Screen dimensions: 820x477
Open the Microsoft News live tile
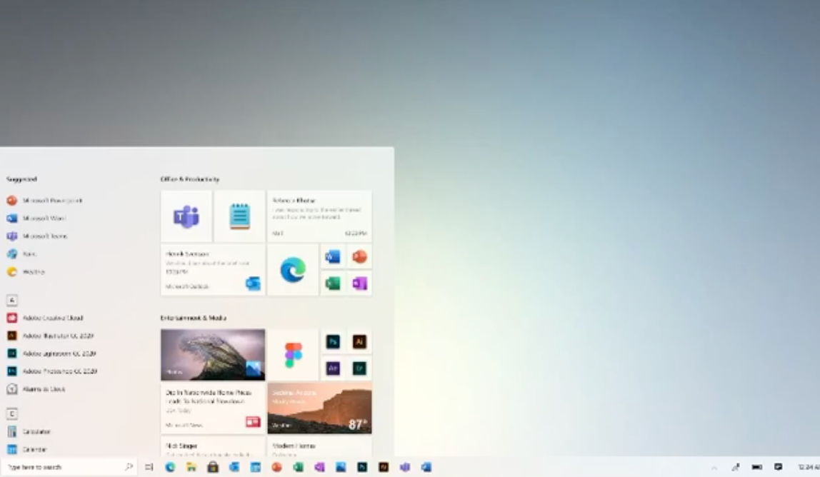tap(213, 408)
